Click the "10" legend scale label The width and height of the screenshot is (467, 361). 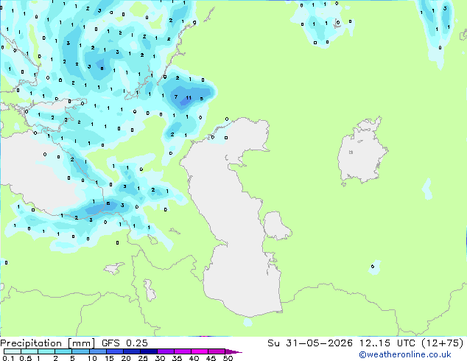tap(92, 358)
